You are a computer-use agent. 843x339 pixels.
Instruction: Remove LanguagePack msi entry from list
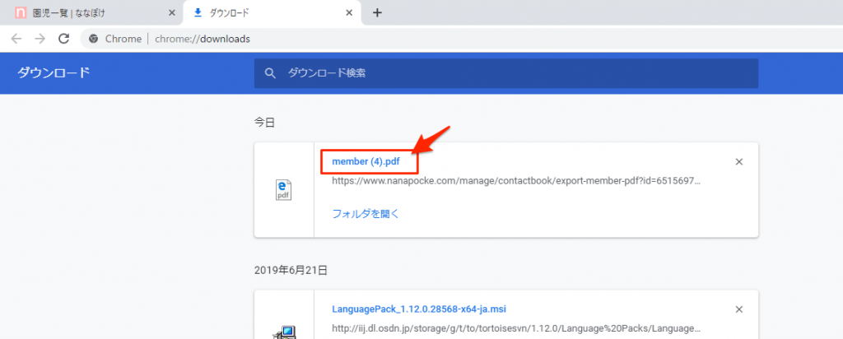click(738, 309)
